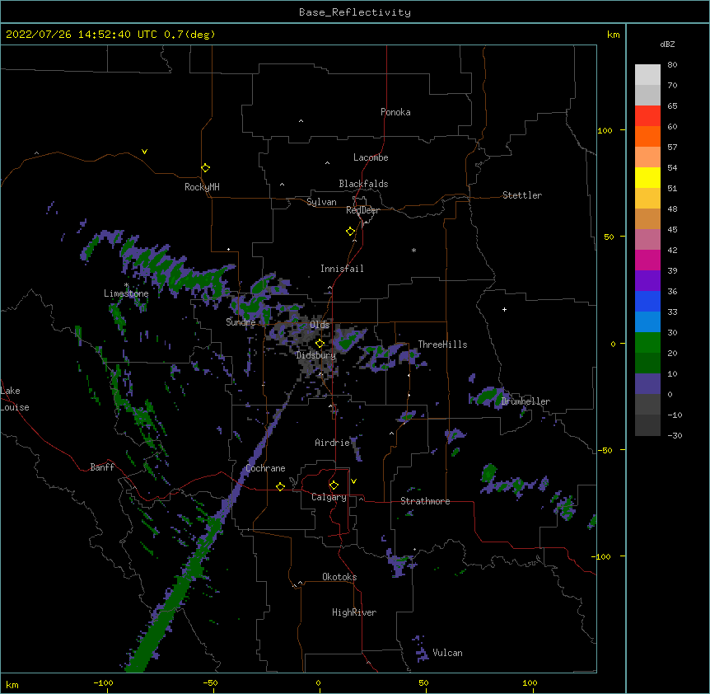Image resolution: width=710 pixels, height=694 pixels.
Task: Click the 50 label on vertical axis
Action: (x=609, y=237)
